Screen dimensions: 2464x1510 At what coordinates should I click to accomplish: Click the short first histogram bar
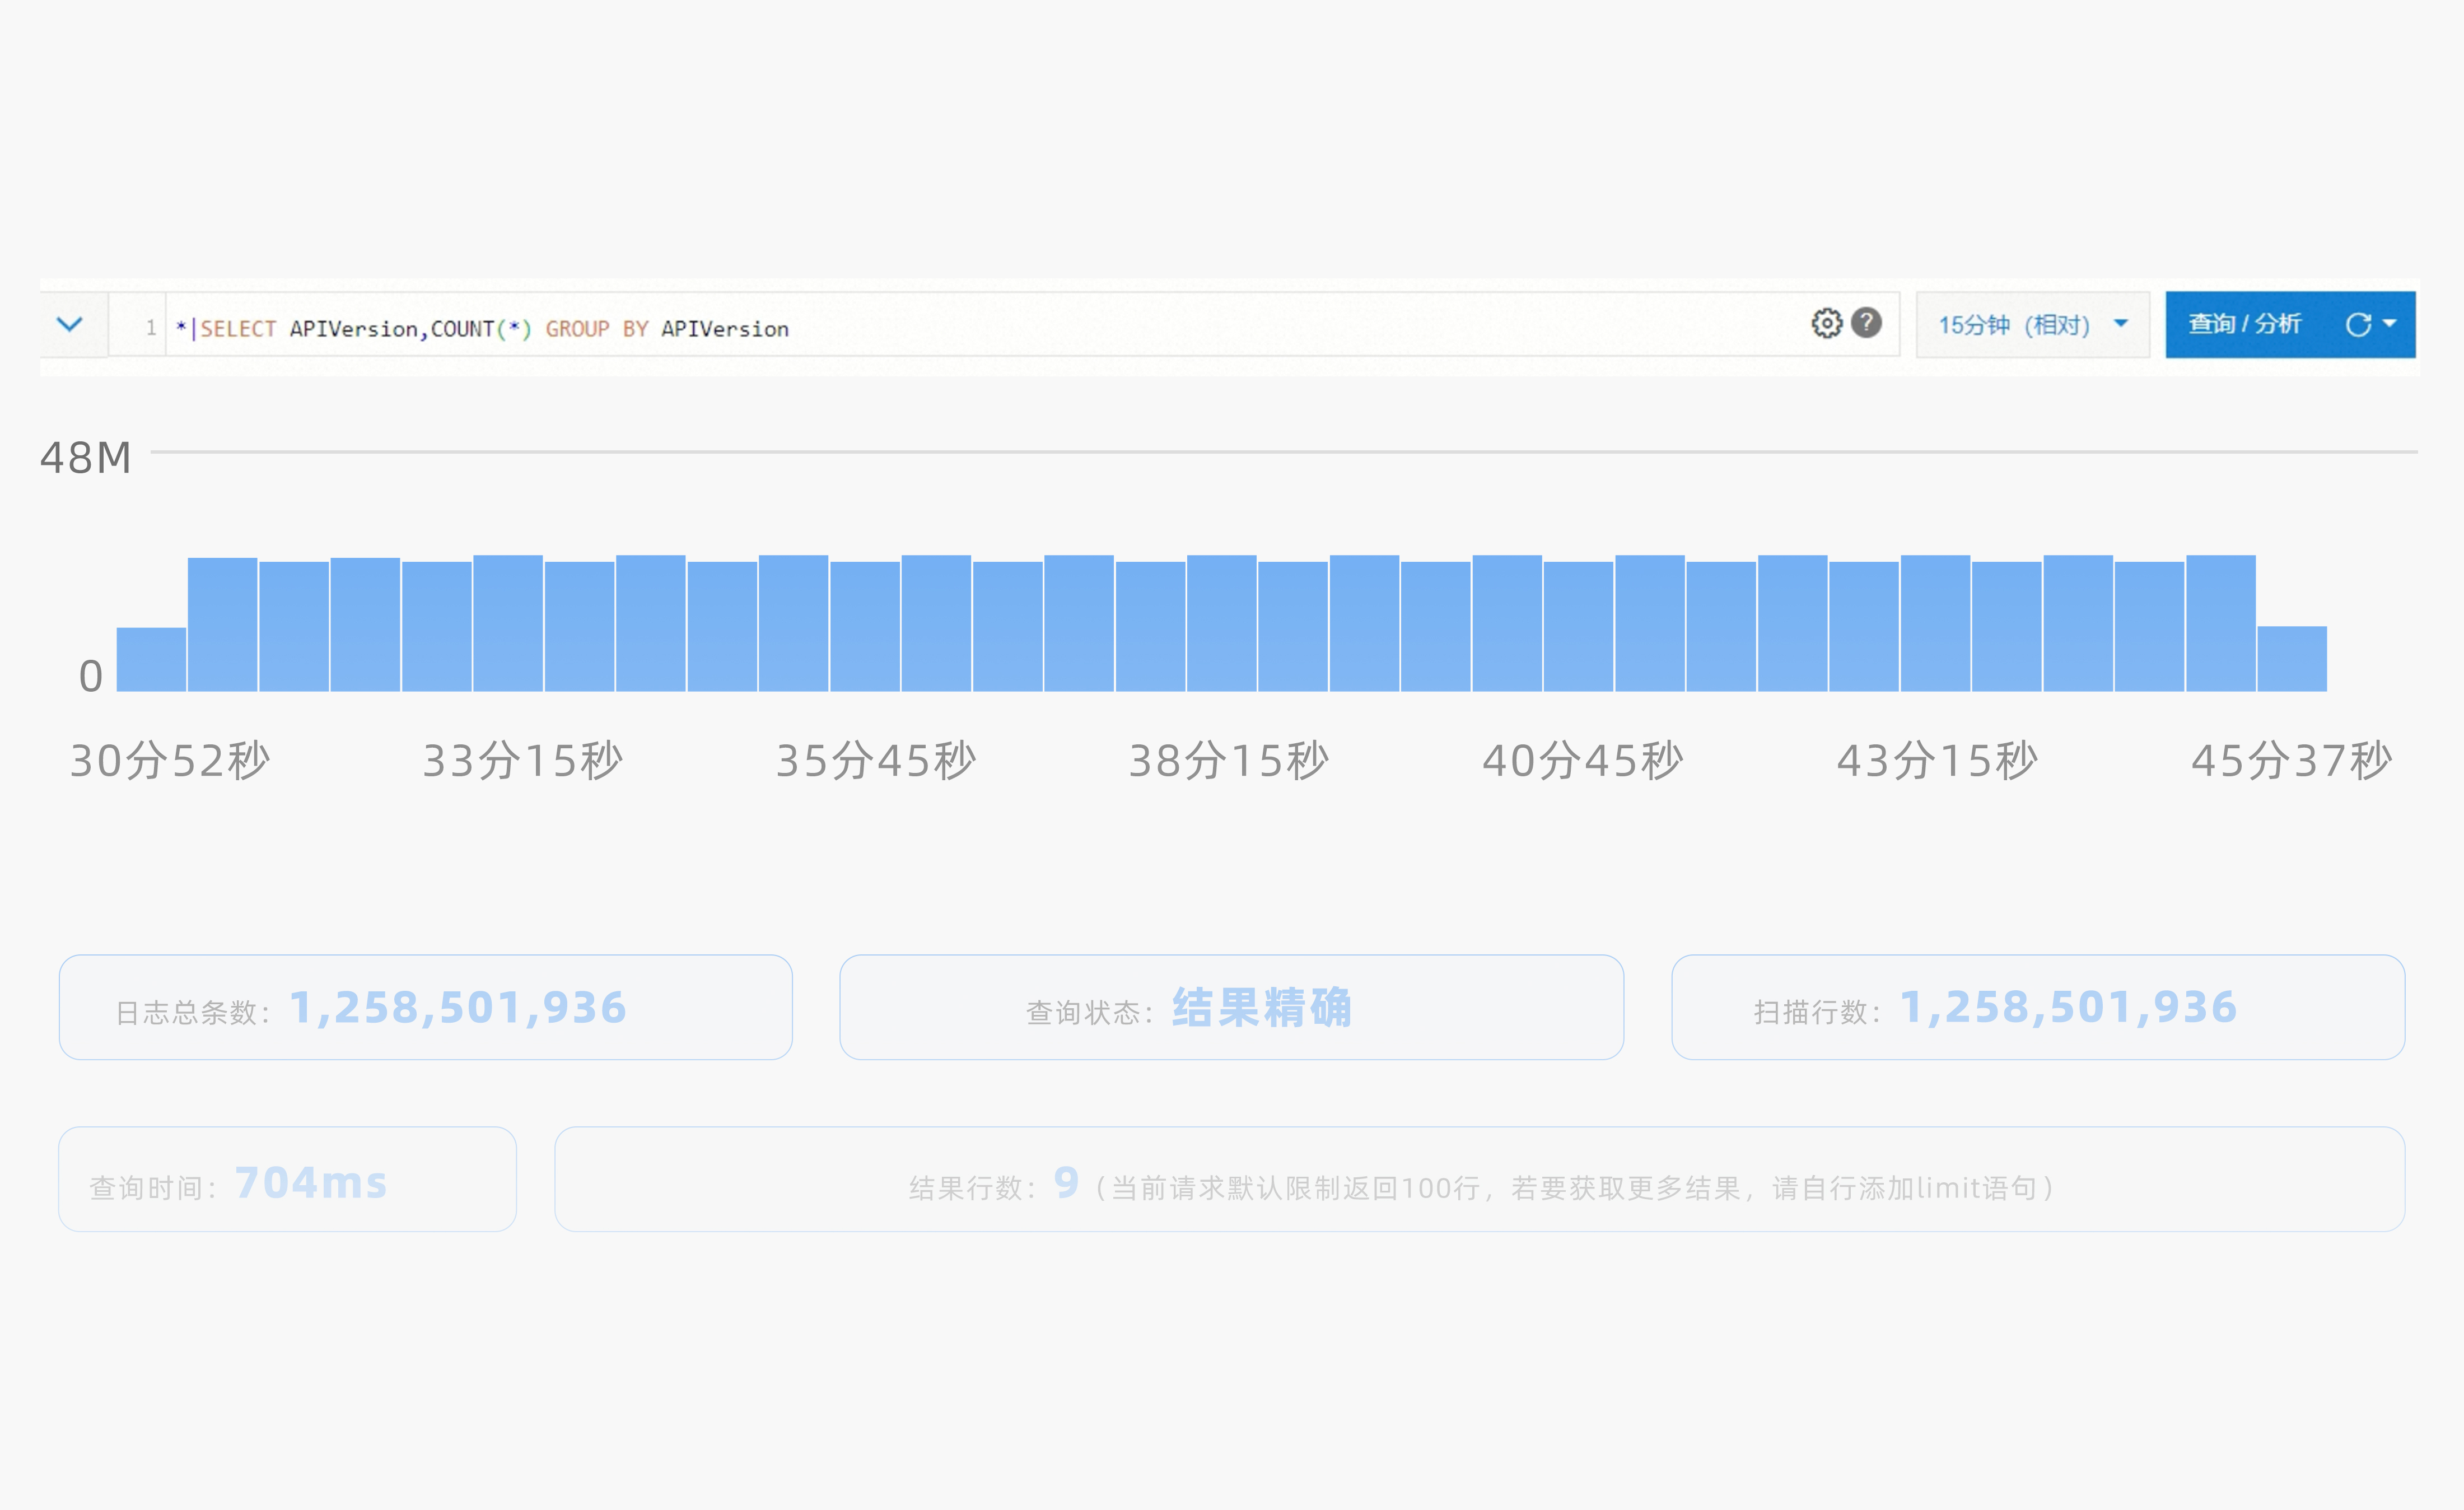tap(151, 659)
